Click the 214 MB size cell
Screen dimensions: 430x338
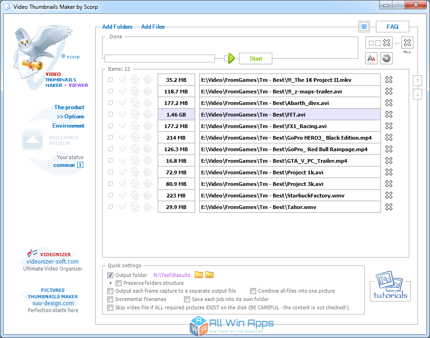coord(176,138)
